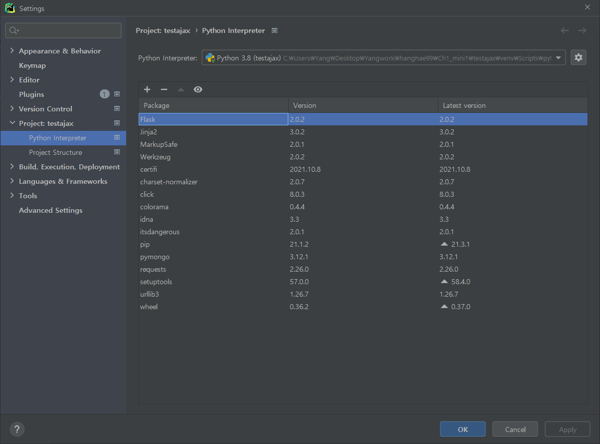Image resolution: width=600 pixels, height=444 pixels.
Task: Select the itsdangerous package row
Action: [x=363, y=232]
